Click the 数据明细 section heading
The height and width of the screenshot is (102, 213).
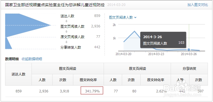tap(12, 59)
